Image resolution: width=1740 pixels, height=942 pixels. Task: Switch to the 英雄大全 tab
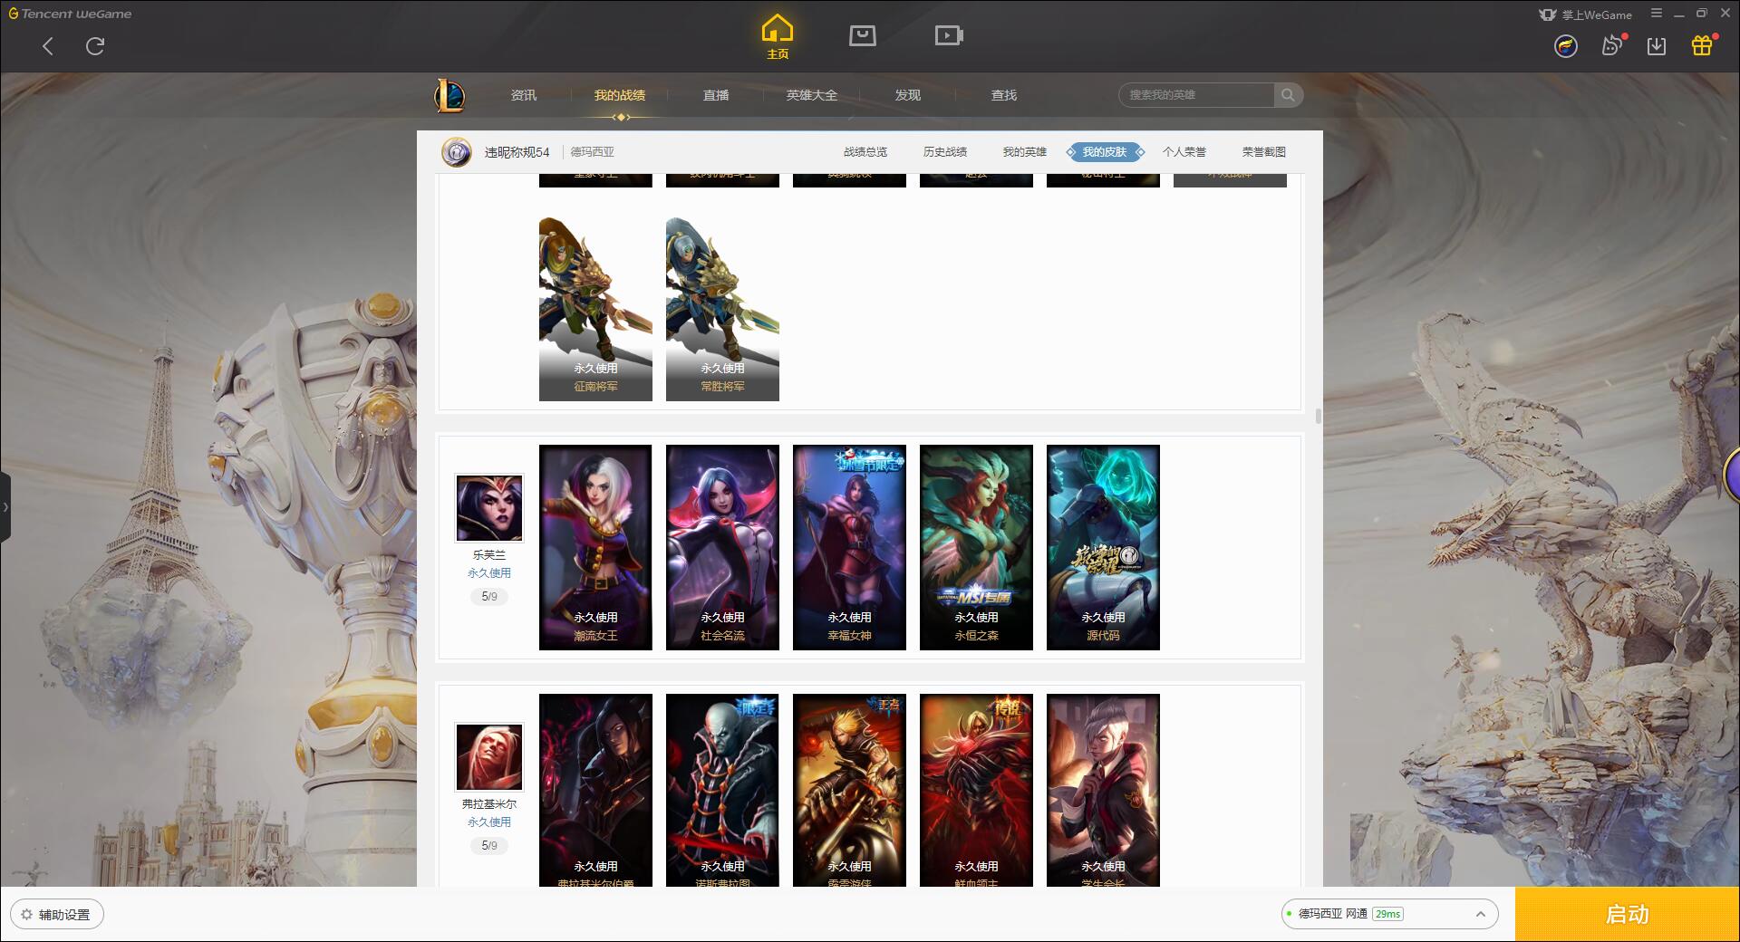click(812, 95)
